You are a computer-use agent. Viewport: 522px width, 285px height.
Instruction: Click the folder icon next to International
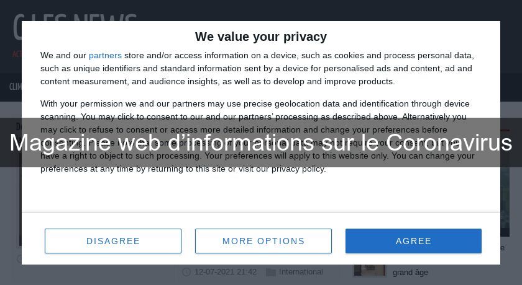click(x=271, y=272)
